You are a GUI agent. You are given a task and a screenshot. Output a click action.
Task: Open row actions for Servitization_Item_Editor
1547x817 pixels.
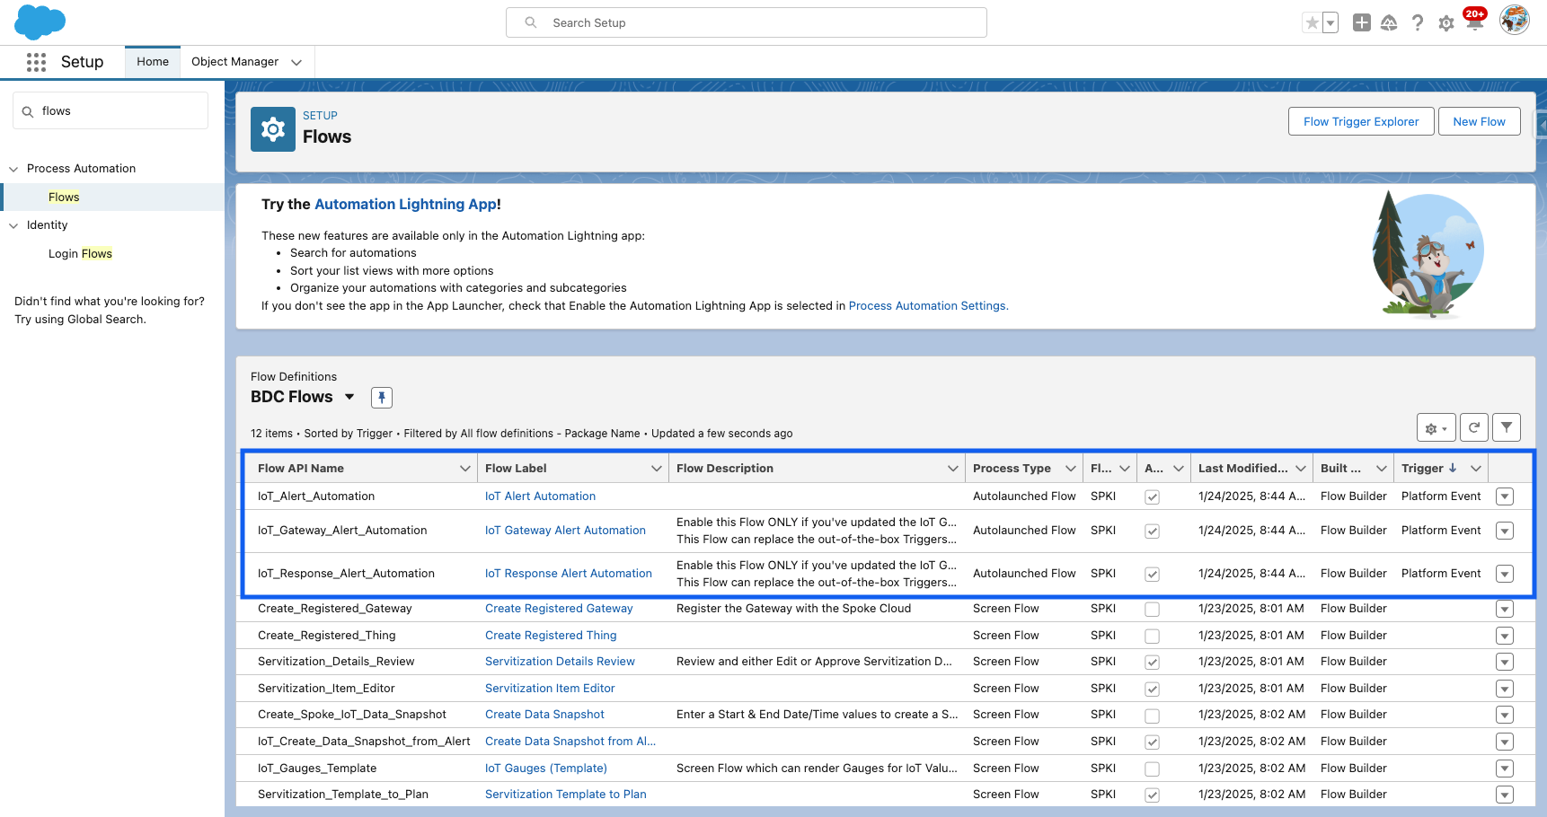[1505, 689]
